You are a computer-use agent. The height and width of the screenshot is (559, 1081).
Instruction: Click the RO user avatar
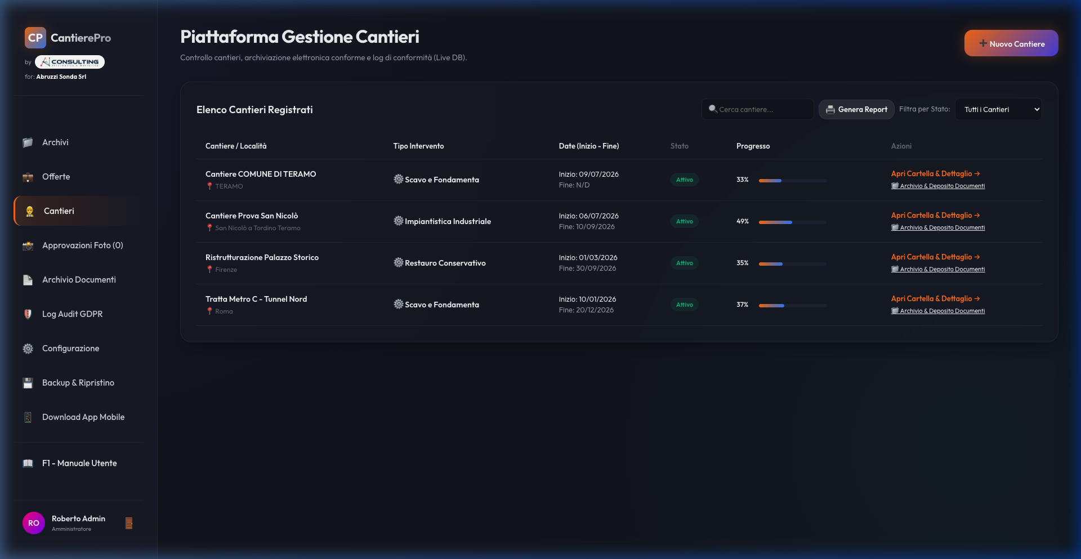pos(34,523)
